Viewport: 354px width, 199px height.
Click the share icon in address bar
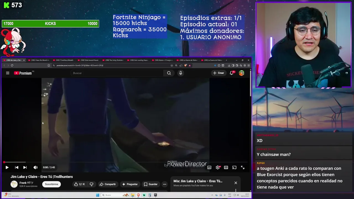[x=181, y=66]
